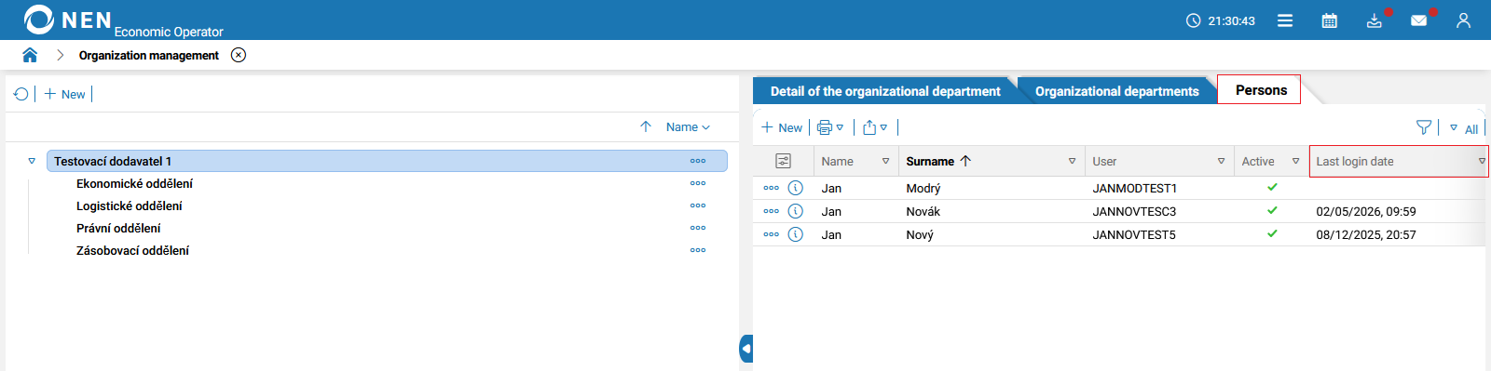Screen dimensions: 1491x371
Task: Select Zásobovací oddělení department
Action: (x=132, y=250)
